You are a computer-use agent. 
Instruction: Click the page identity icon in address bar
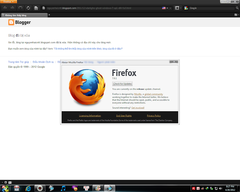click(43, 8)
